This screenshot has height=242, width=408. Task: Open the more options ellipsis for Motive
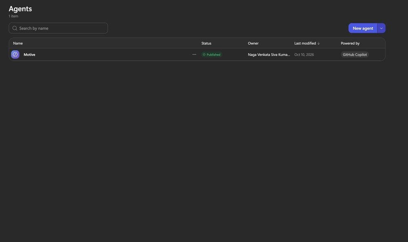194,54
